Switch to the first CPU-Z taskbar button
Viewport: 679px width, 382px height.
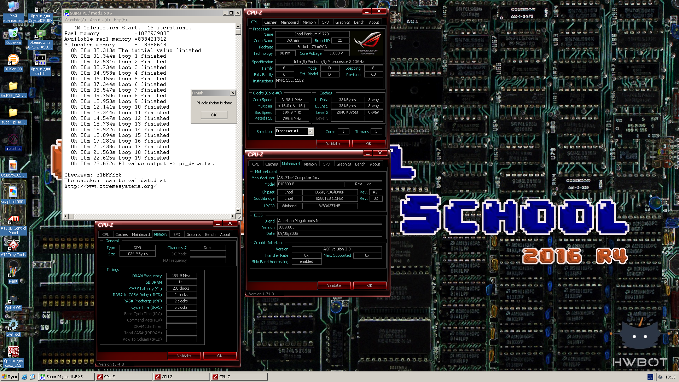[x=124, y=377]
